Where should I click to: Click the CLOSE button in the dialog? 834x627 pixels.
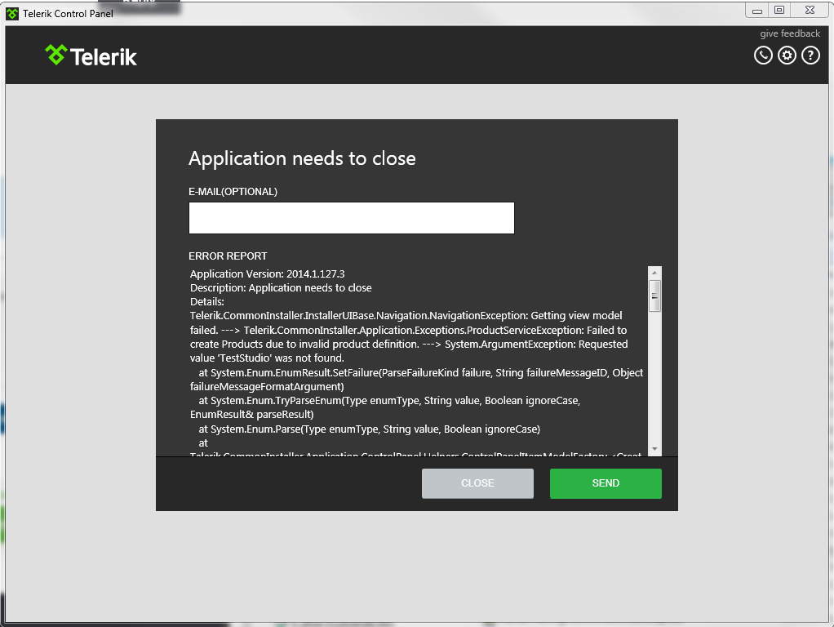coord(477,483)
